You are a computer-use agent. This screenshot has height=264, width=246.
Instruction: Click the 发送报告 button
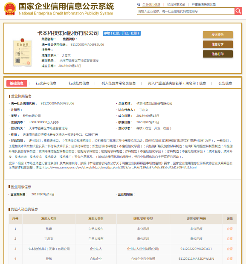pyautogui.click(x=218, y=35)
